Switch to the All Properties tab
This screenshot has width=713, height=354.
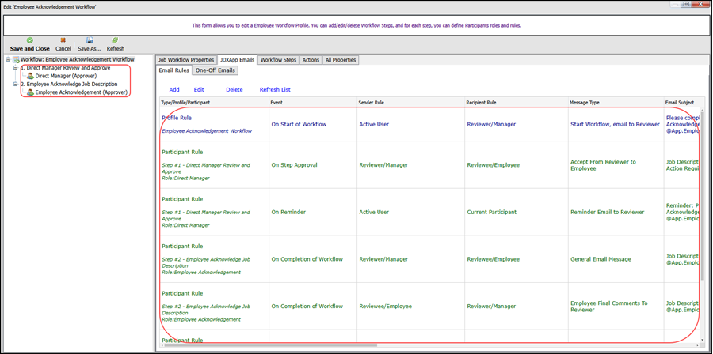[340, 60]
